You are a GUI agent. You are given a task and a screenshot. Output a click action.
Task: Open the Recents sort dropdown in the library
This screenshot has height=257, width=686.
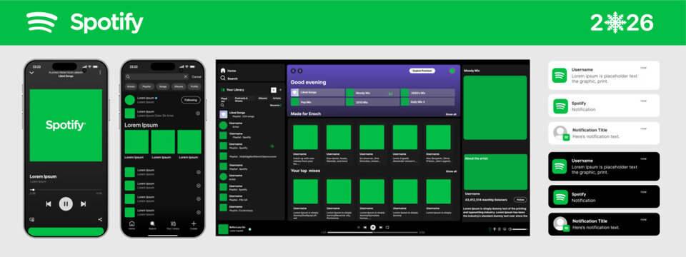click(x=276, y=106)
